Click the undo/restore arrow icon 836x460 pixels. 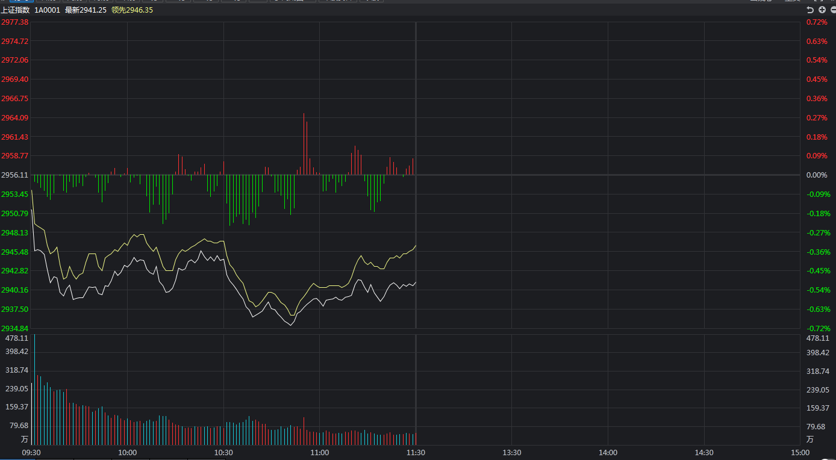810,10
